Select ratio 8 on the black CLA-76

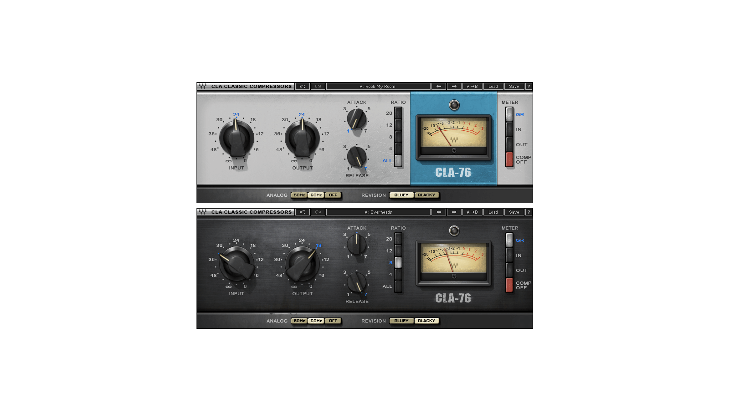pyautogui.click(x=398, y=262)
